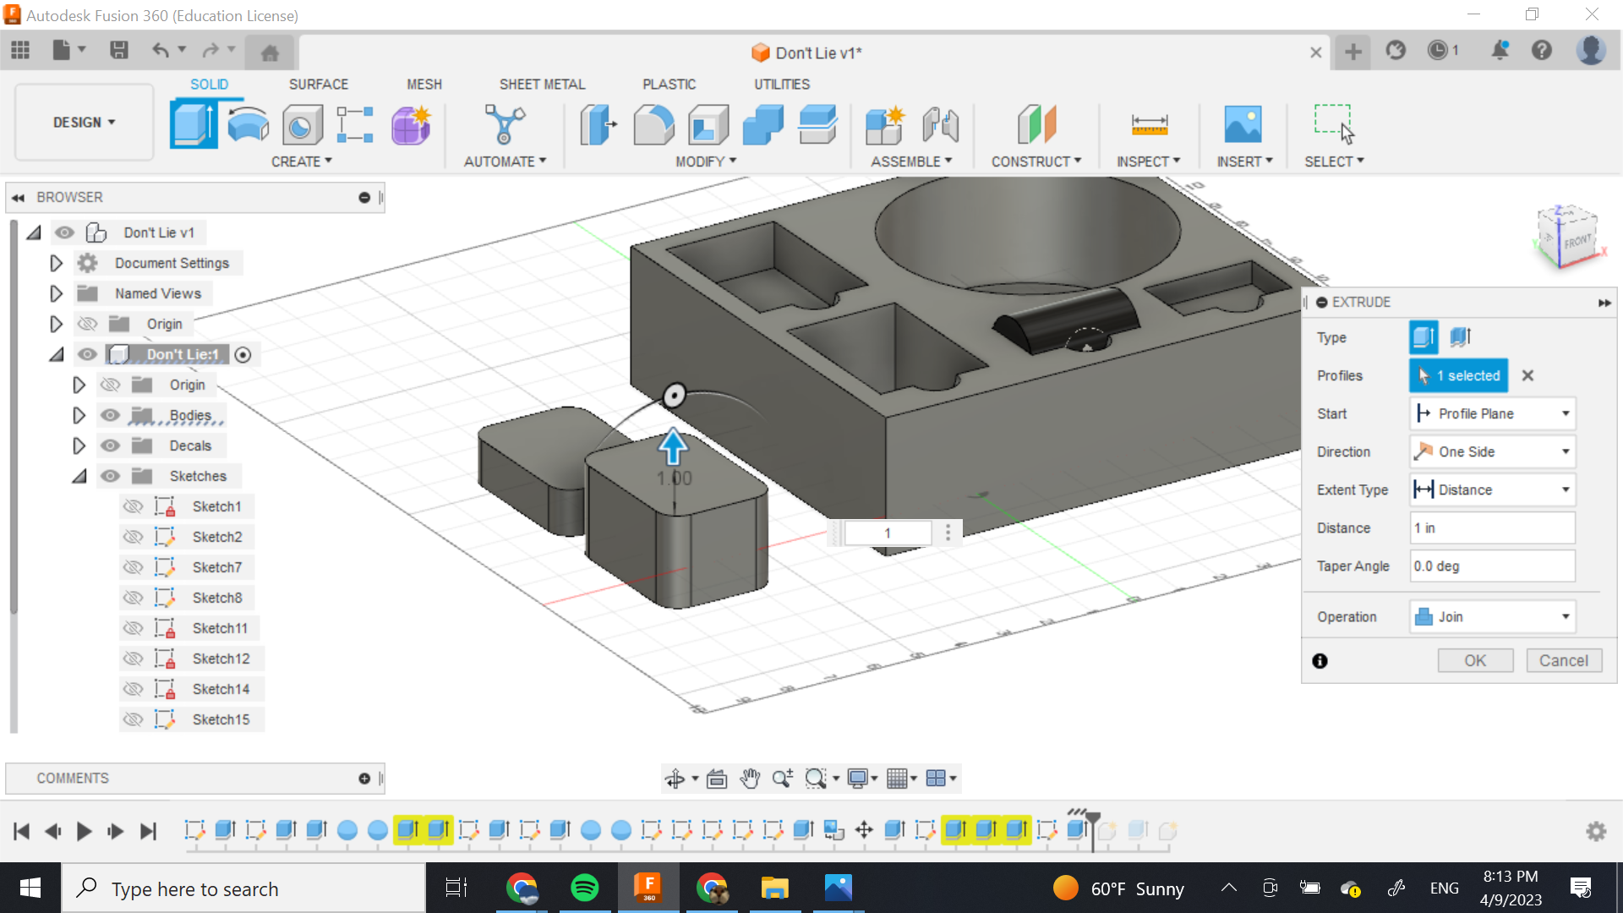Image resolution: width=1623 pixels, height=913 pixels.
Task: Cancel the Extrude dialog
Action: click(1563, 660)
